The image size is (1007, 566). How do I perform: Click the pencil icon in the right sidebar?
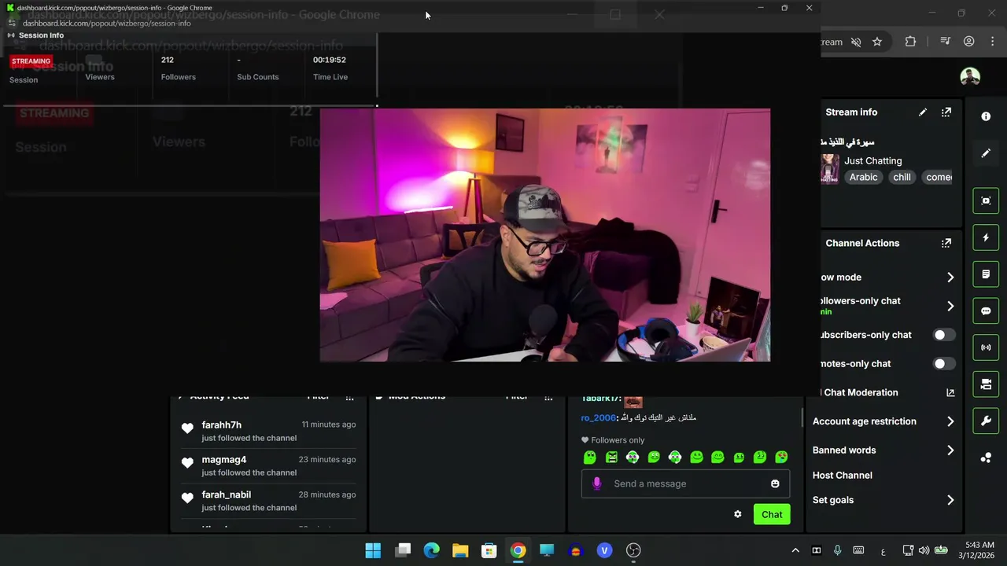[x=986, y=153]
